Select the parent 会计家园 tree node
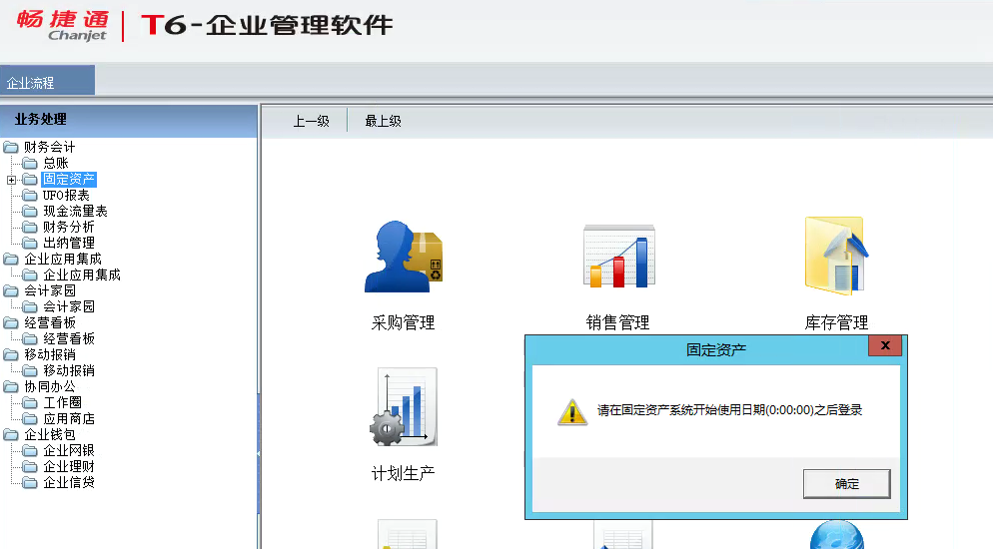Screen dimensions: 993x549 coord(49,290)
